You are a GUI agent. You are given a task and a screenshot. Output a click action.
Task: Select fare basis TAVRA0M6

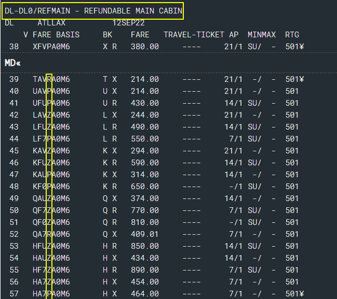tap(51, 79)
